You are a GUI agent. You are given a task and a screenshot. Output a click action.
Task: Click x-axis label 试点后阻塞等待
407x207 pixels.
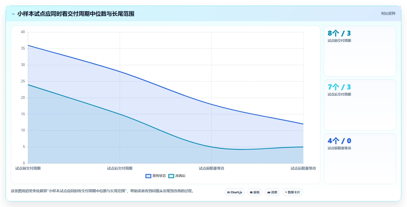point(303,168)
